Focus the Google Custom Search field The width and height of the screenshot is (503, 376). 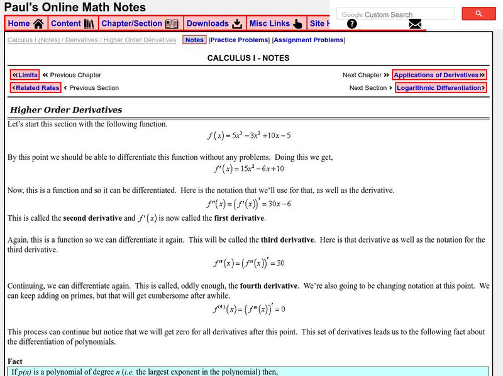tap(395, 14)
